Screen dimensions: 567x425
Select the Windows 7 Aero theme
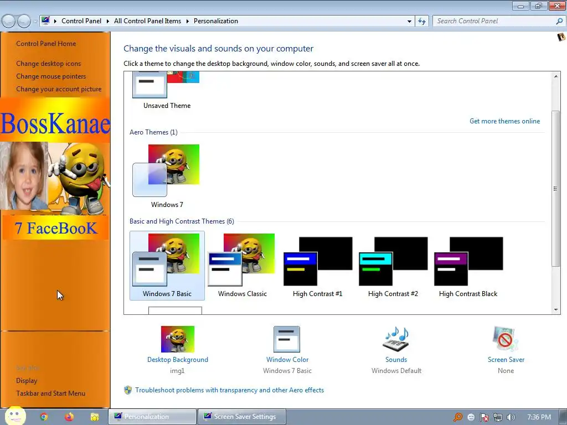point(167,176)
